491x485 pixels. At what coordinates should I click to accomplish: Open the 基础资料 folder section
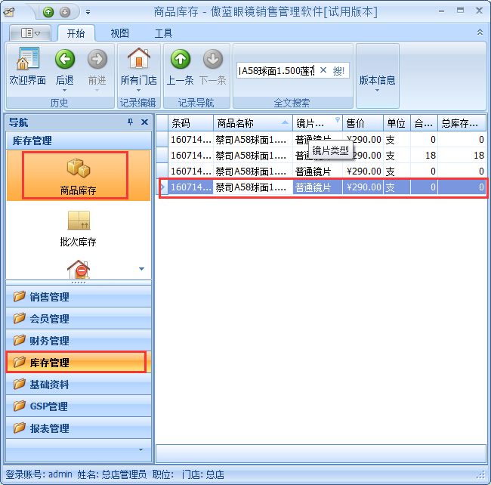[x=79, y=385]
